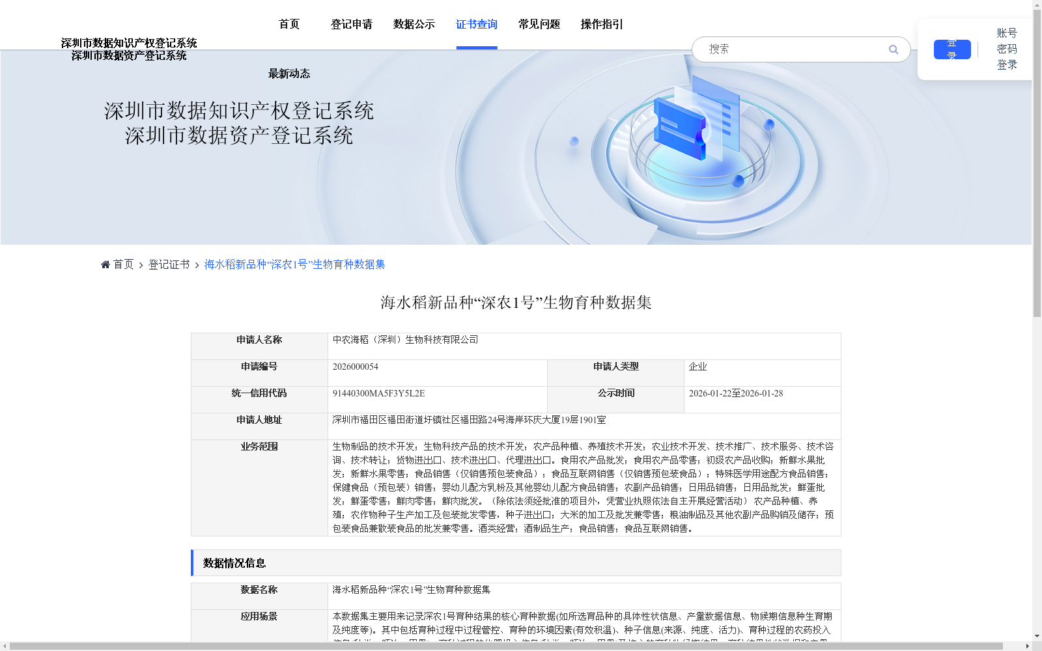The width and height of the screenshot is (1042, 651).
Task: Click the 申请人地址 label cell
Action: [259, 426]
